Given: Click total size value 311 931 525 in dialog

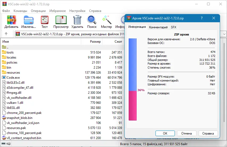Looking at the screenshot, I should (x=207, y=60).
